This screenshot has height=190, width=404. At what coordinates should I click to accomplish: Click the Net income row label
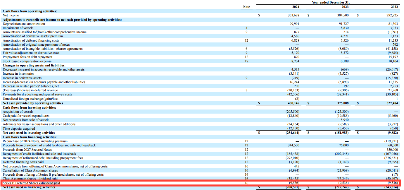pyautogui.click(x=10, y=15)
